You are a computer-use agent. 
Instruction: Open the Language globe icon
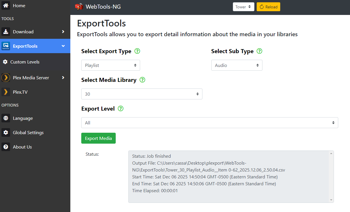click(6, 118)
